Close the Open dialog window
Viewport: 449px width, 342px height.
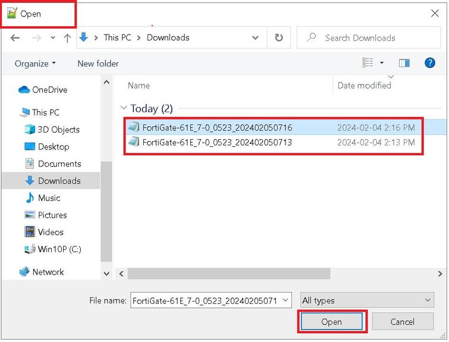(435, 13)
